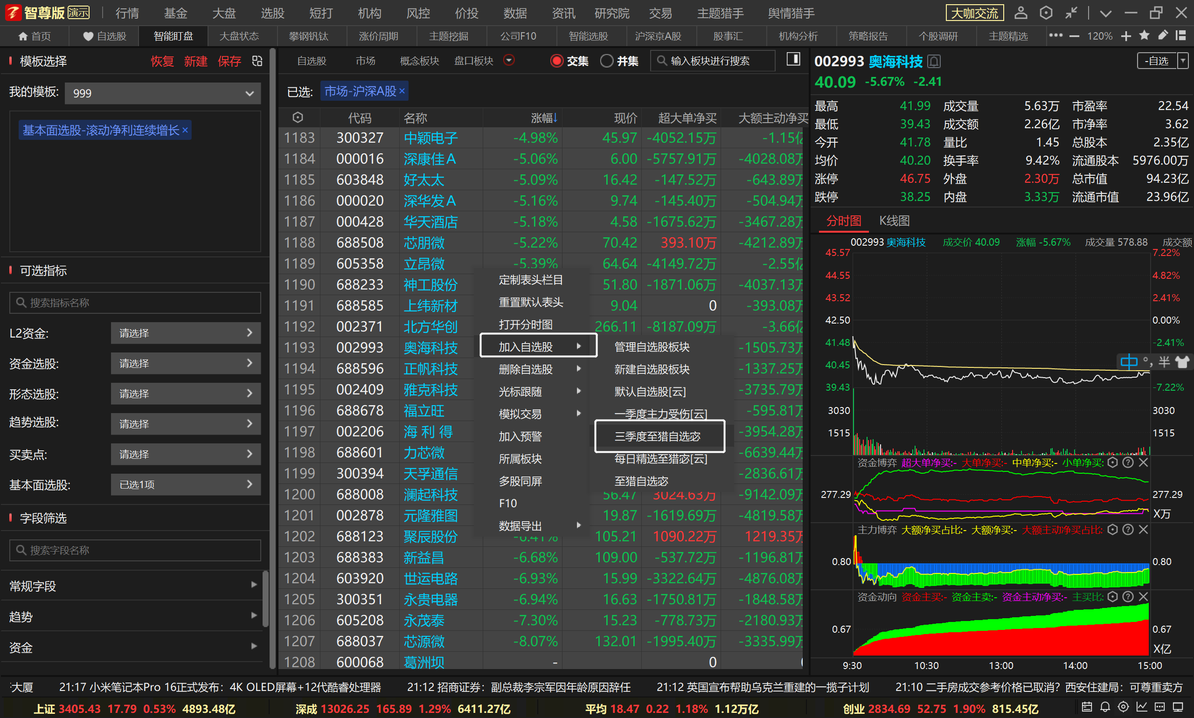Zoom out with the minus icon beside 120%
This screenshot has width=1194, height=718.
click(x=1074, y=36)
